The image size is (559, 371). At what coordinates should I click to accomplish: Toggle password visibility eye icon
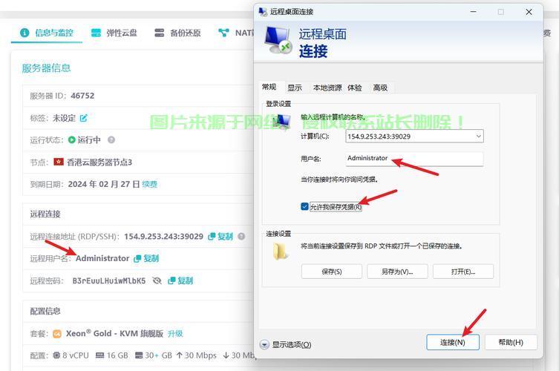tap(157, 280)
